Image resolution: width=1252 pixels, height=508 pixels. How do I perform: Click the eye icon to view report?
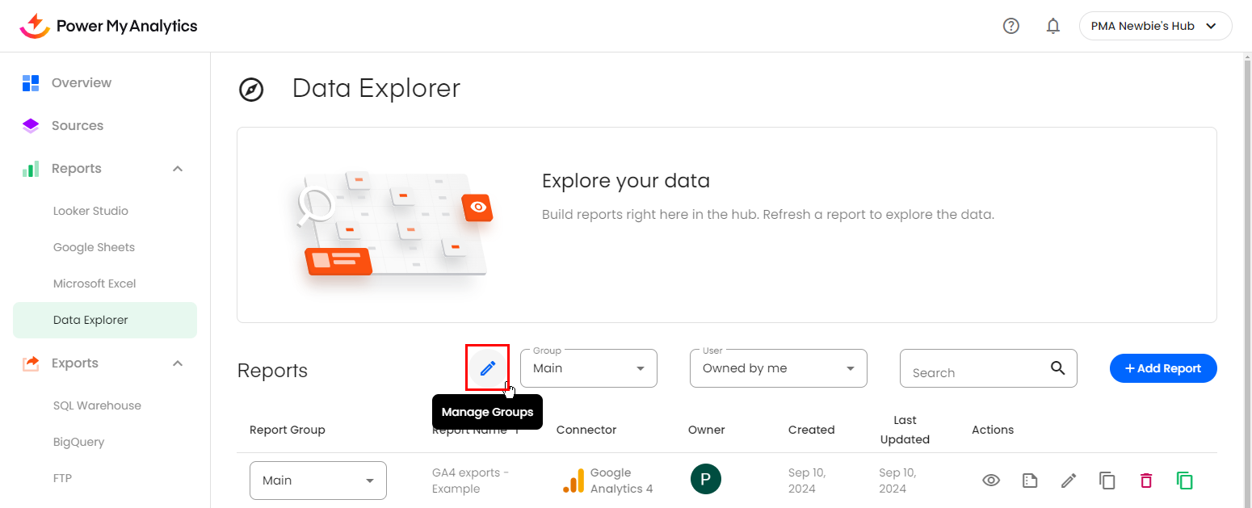(991, 481)
